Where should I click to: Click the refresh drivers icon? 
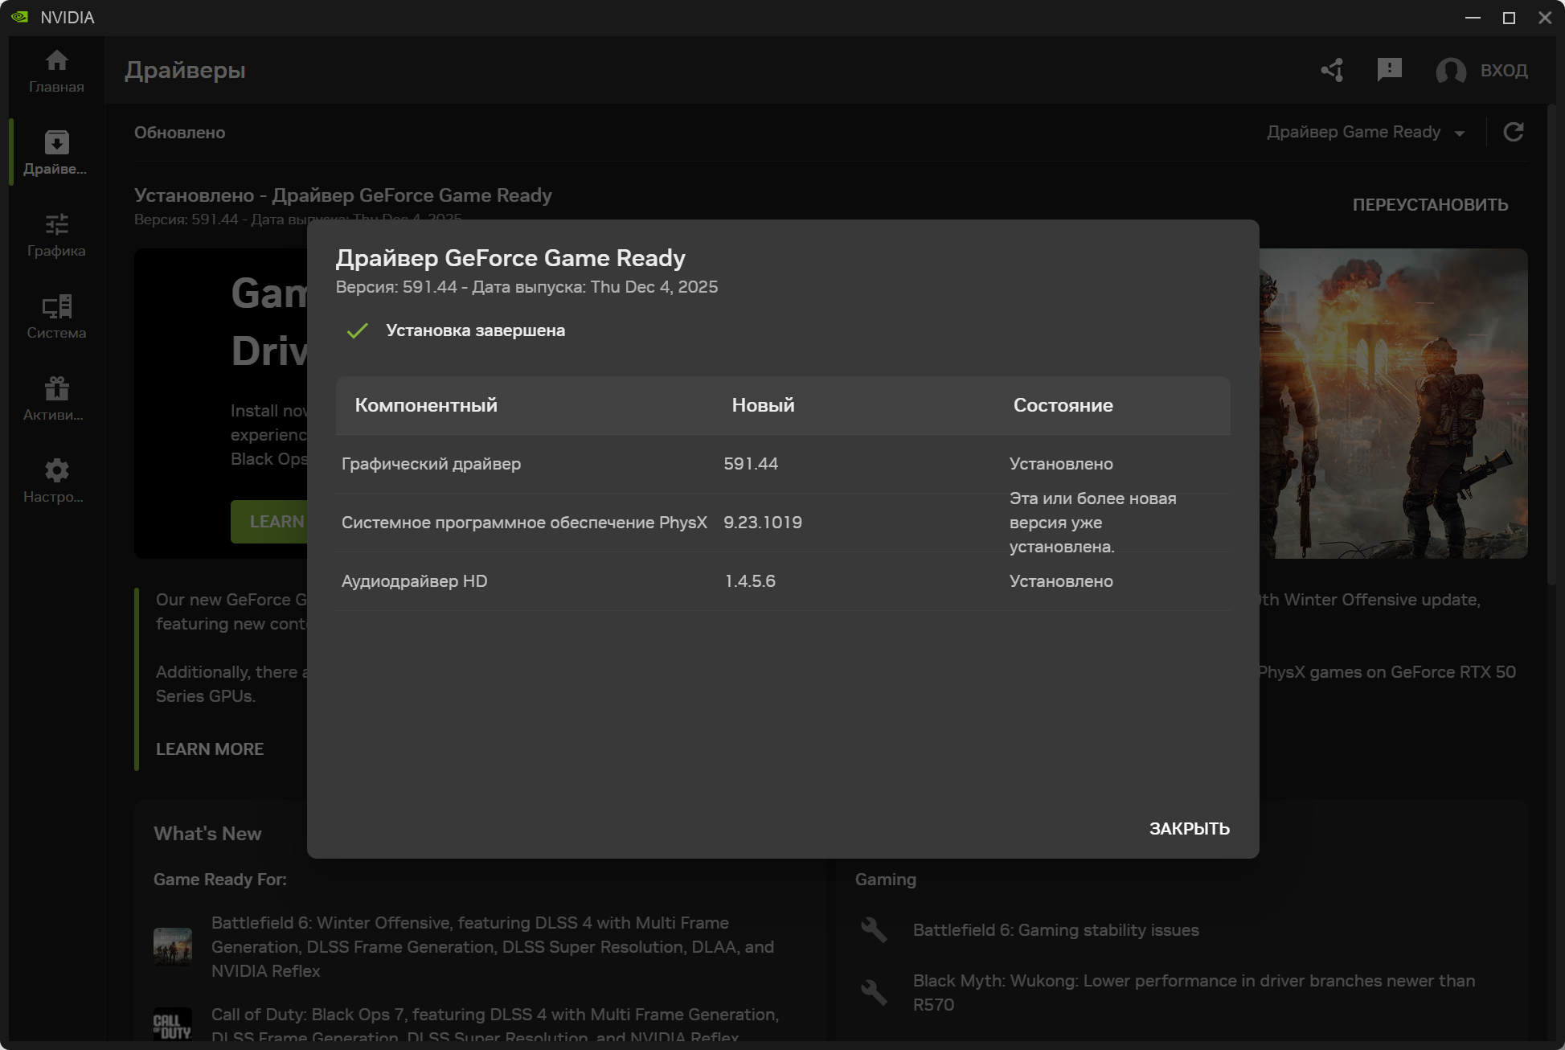[x=1514, y=132]
